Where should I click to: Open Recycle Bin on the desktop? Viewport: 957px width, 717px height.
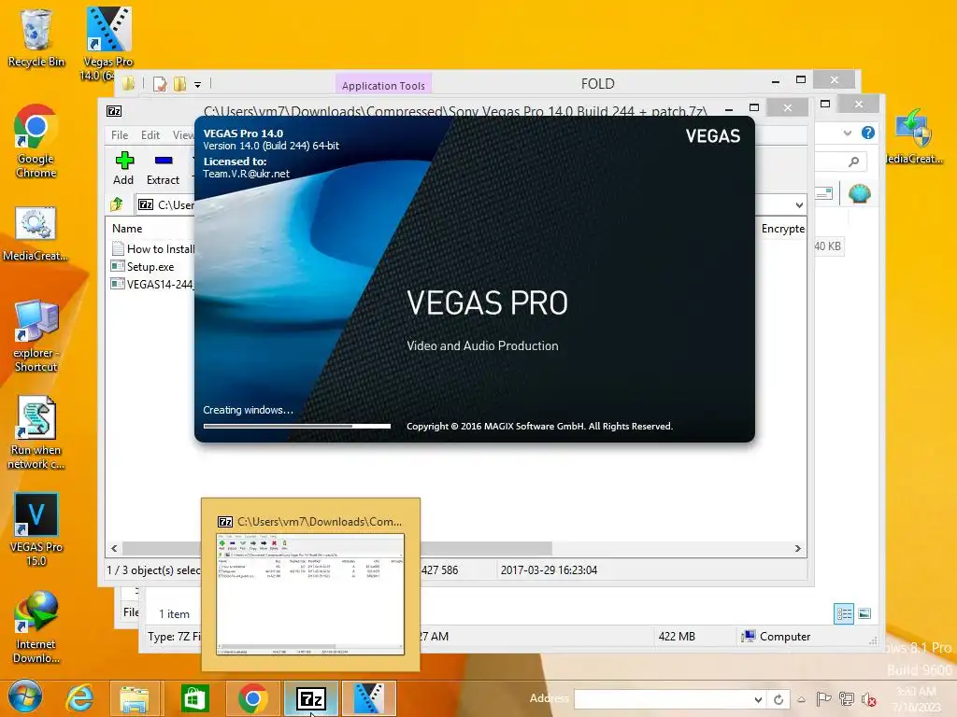(36, 37)
